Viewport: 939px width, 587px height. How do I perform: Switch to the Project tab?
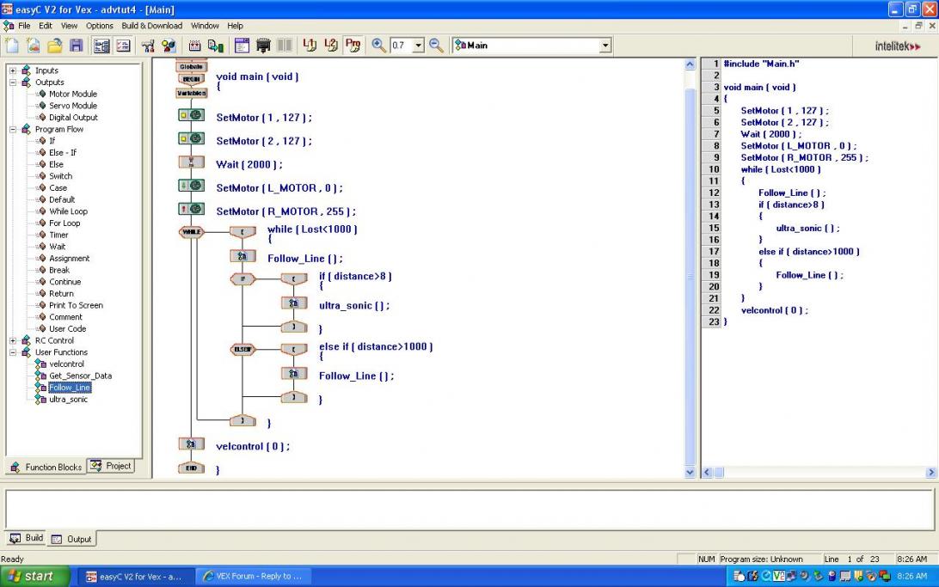(111, 466)
